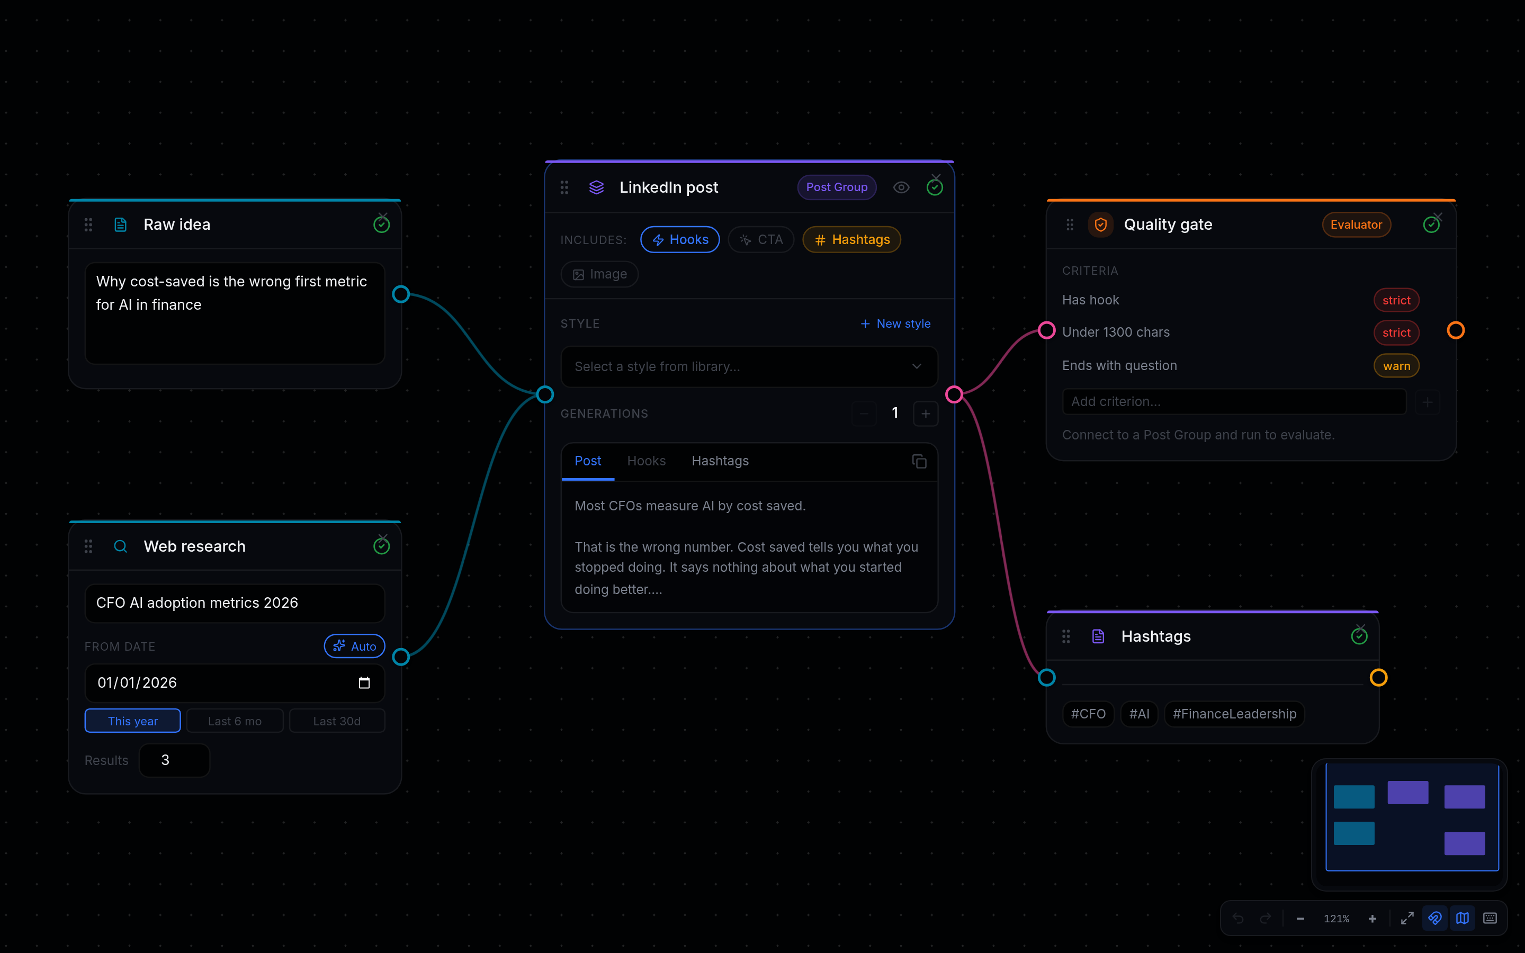Click the #CFO hashtag chip

(1088, 714)
